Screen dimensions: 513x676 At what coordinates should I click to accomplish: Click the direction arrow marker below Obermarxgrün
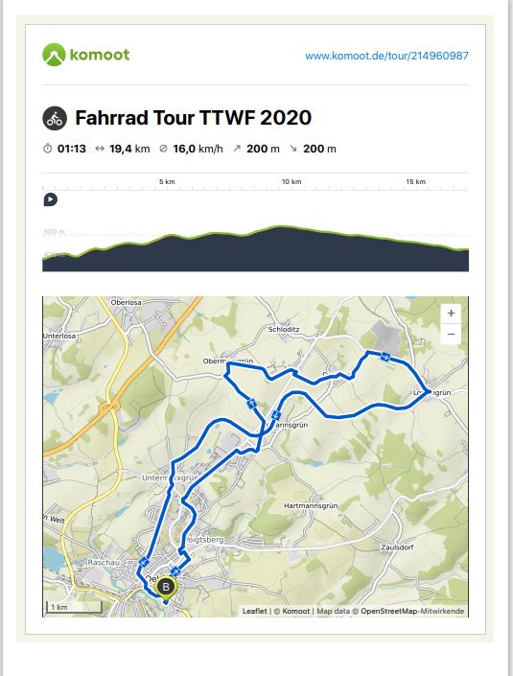[252, 404]
